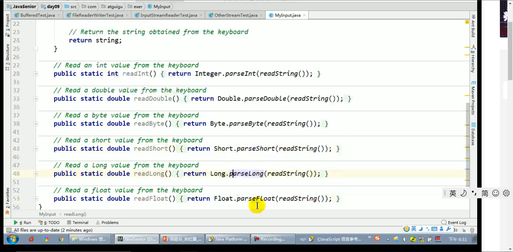
Task: Toggle the blue moon on the Sogou bar
Action: point(421,229)
